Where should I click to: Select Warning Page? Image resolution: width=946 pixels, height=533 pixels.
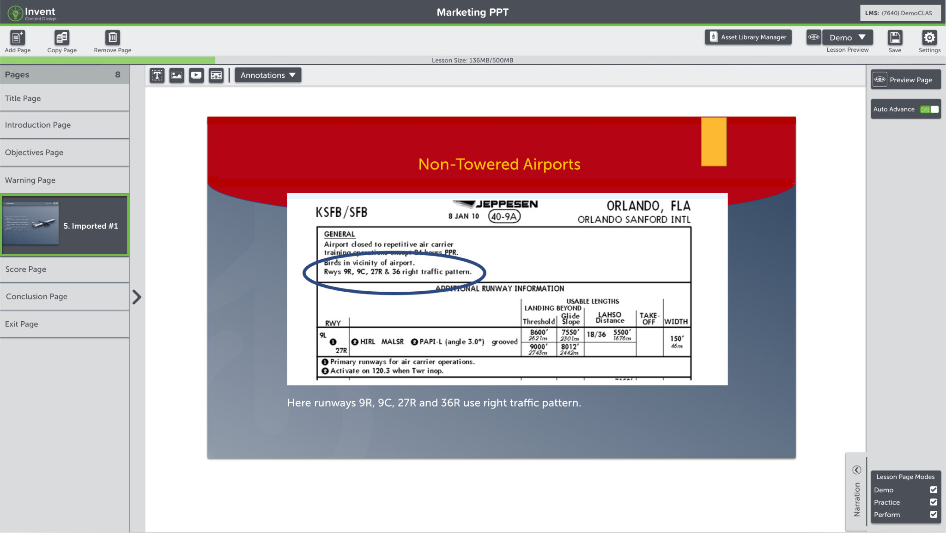coord(65,180)
